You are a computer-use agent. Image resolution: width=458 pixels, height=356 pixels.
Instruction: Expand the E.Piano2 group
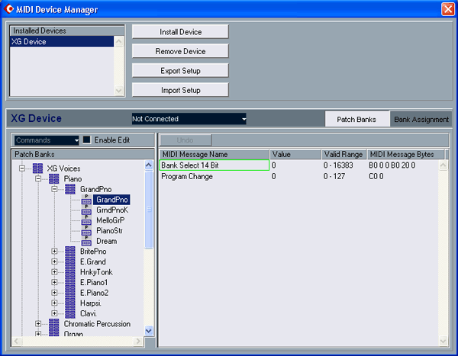[x=54, y=293]
